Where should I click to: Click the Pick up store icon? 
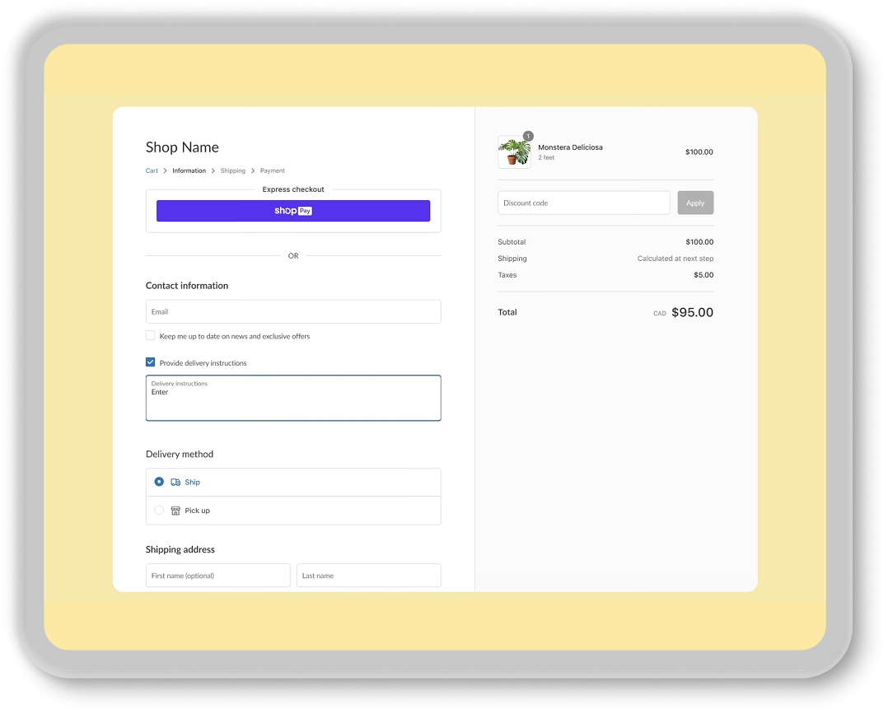point(175,511)
